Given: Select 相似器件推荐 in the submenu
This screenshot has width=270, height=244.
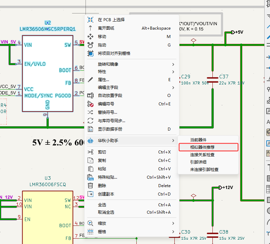Looking at the screenshot, I should (202, 147).
